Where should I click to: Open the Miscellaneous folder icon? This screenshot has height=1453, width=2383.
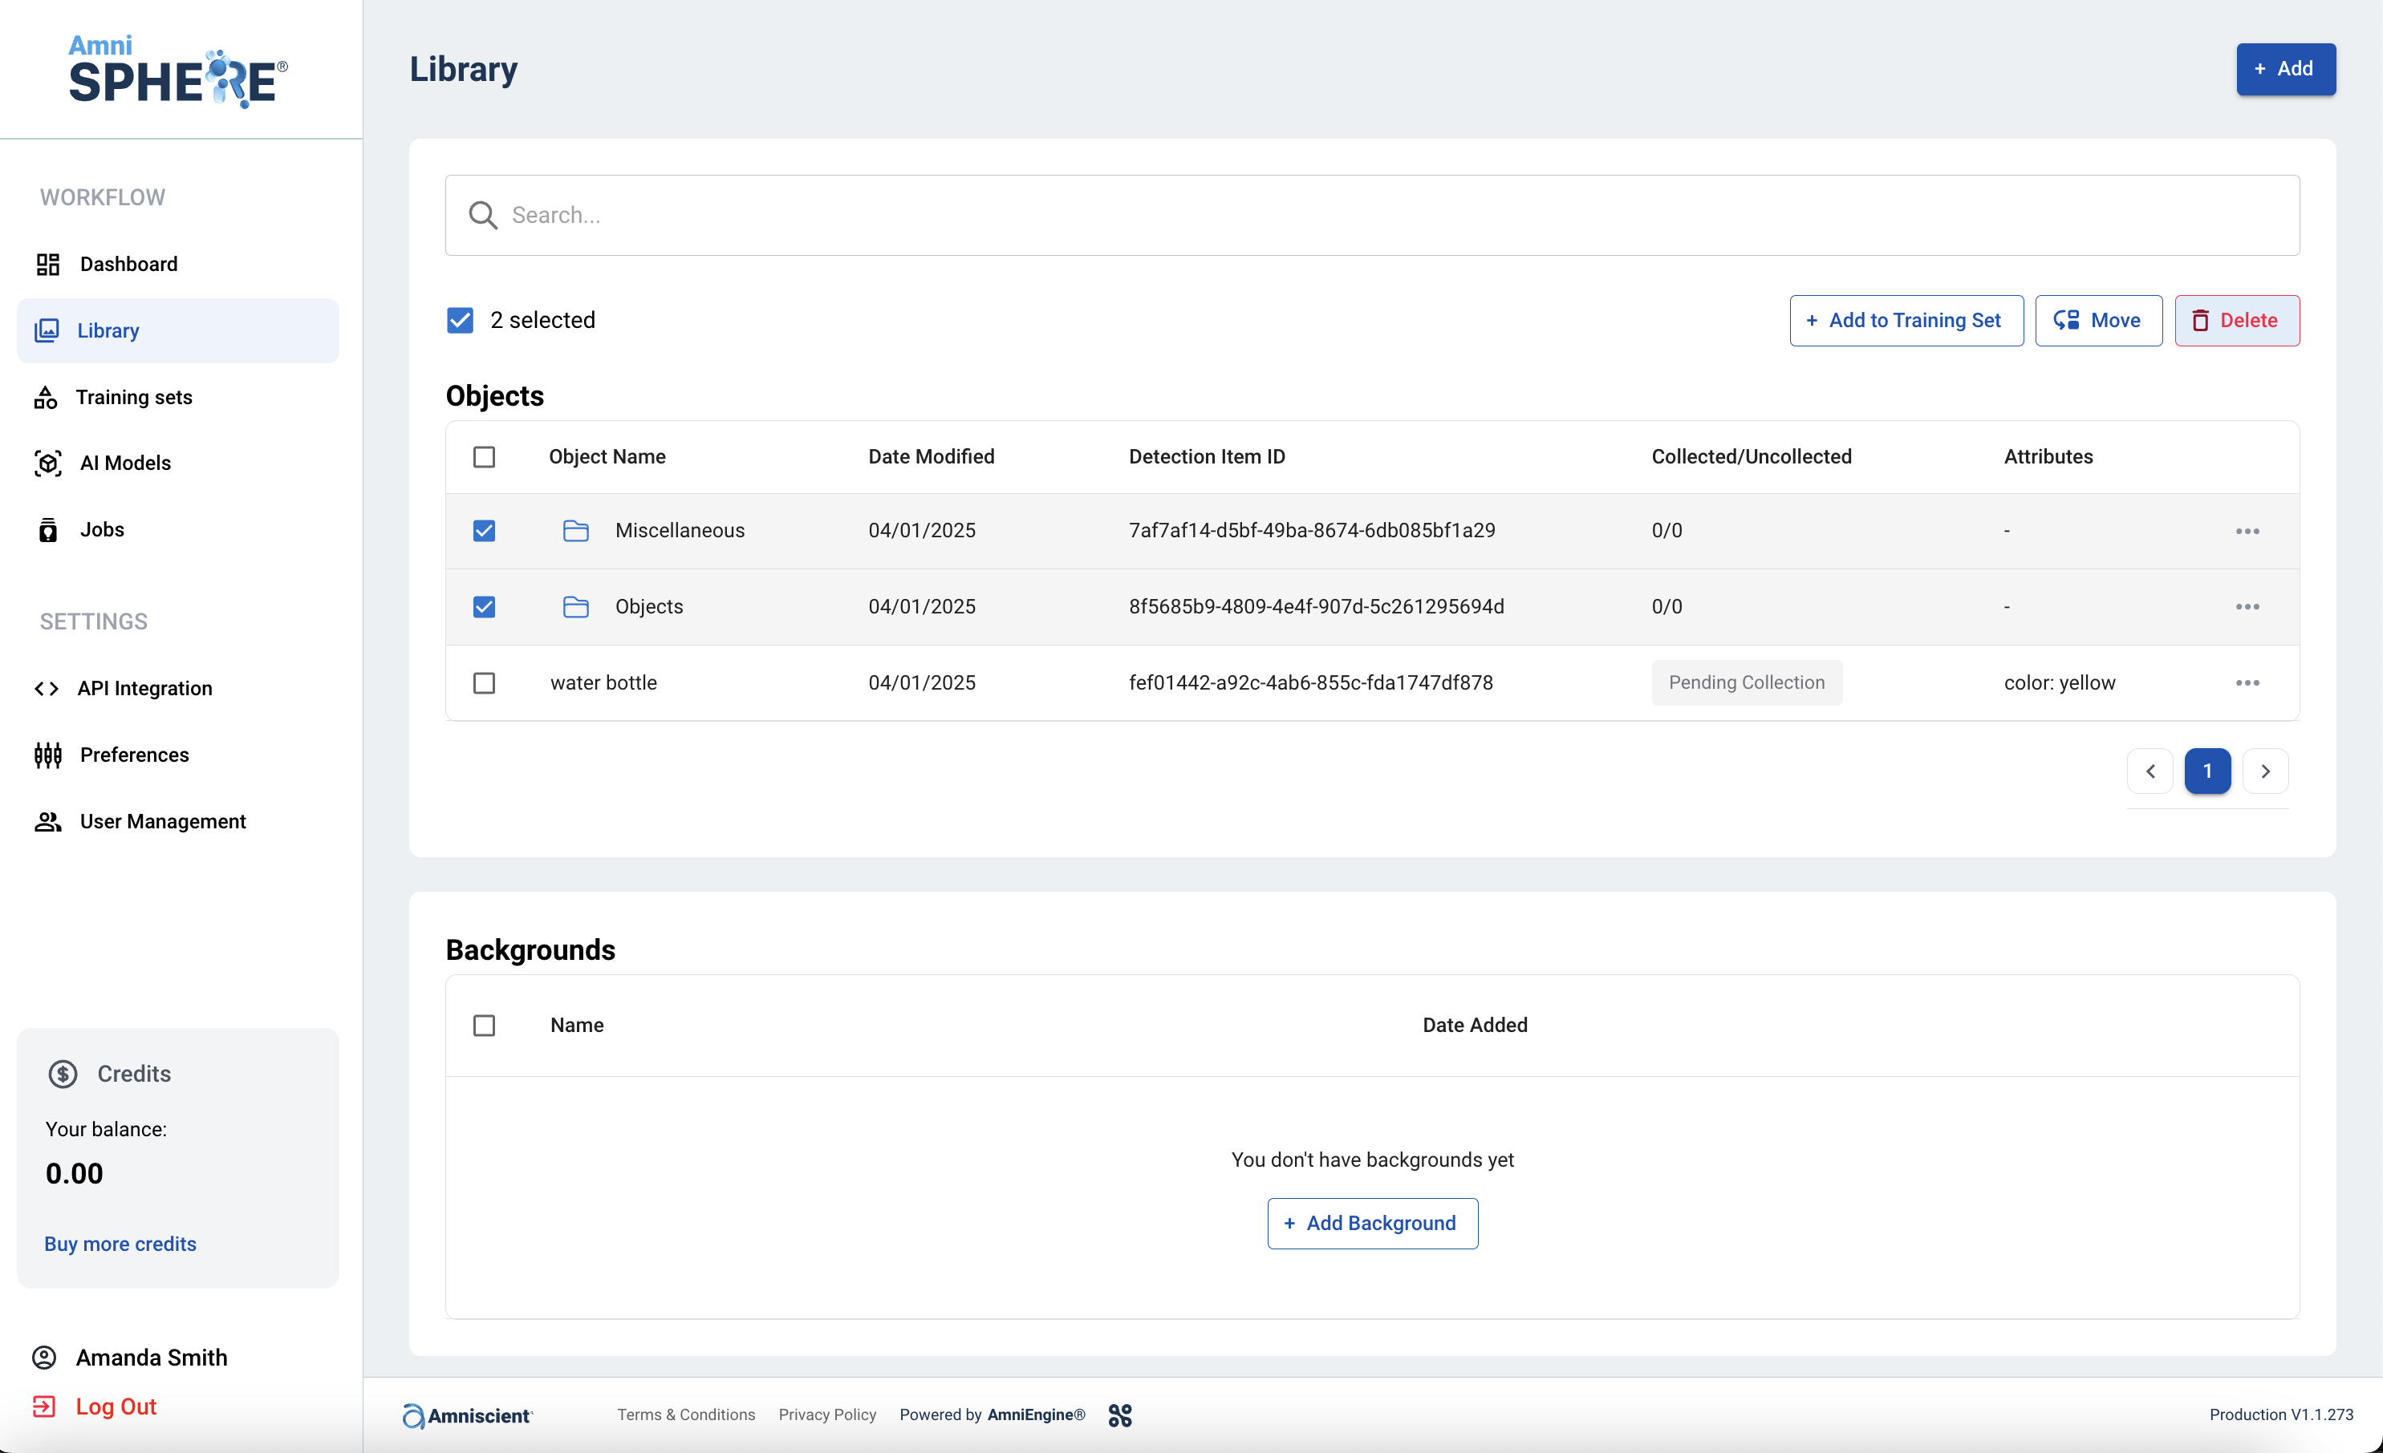pos(575,531)
